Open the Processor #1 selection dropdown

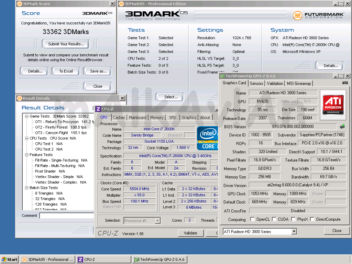click(157, 221)
